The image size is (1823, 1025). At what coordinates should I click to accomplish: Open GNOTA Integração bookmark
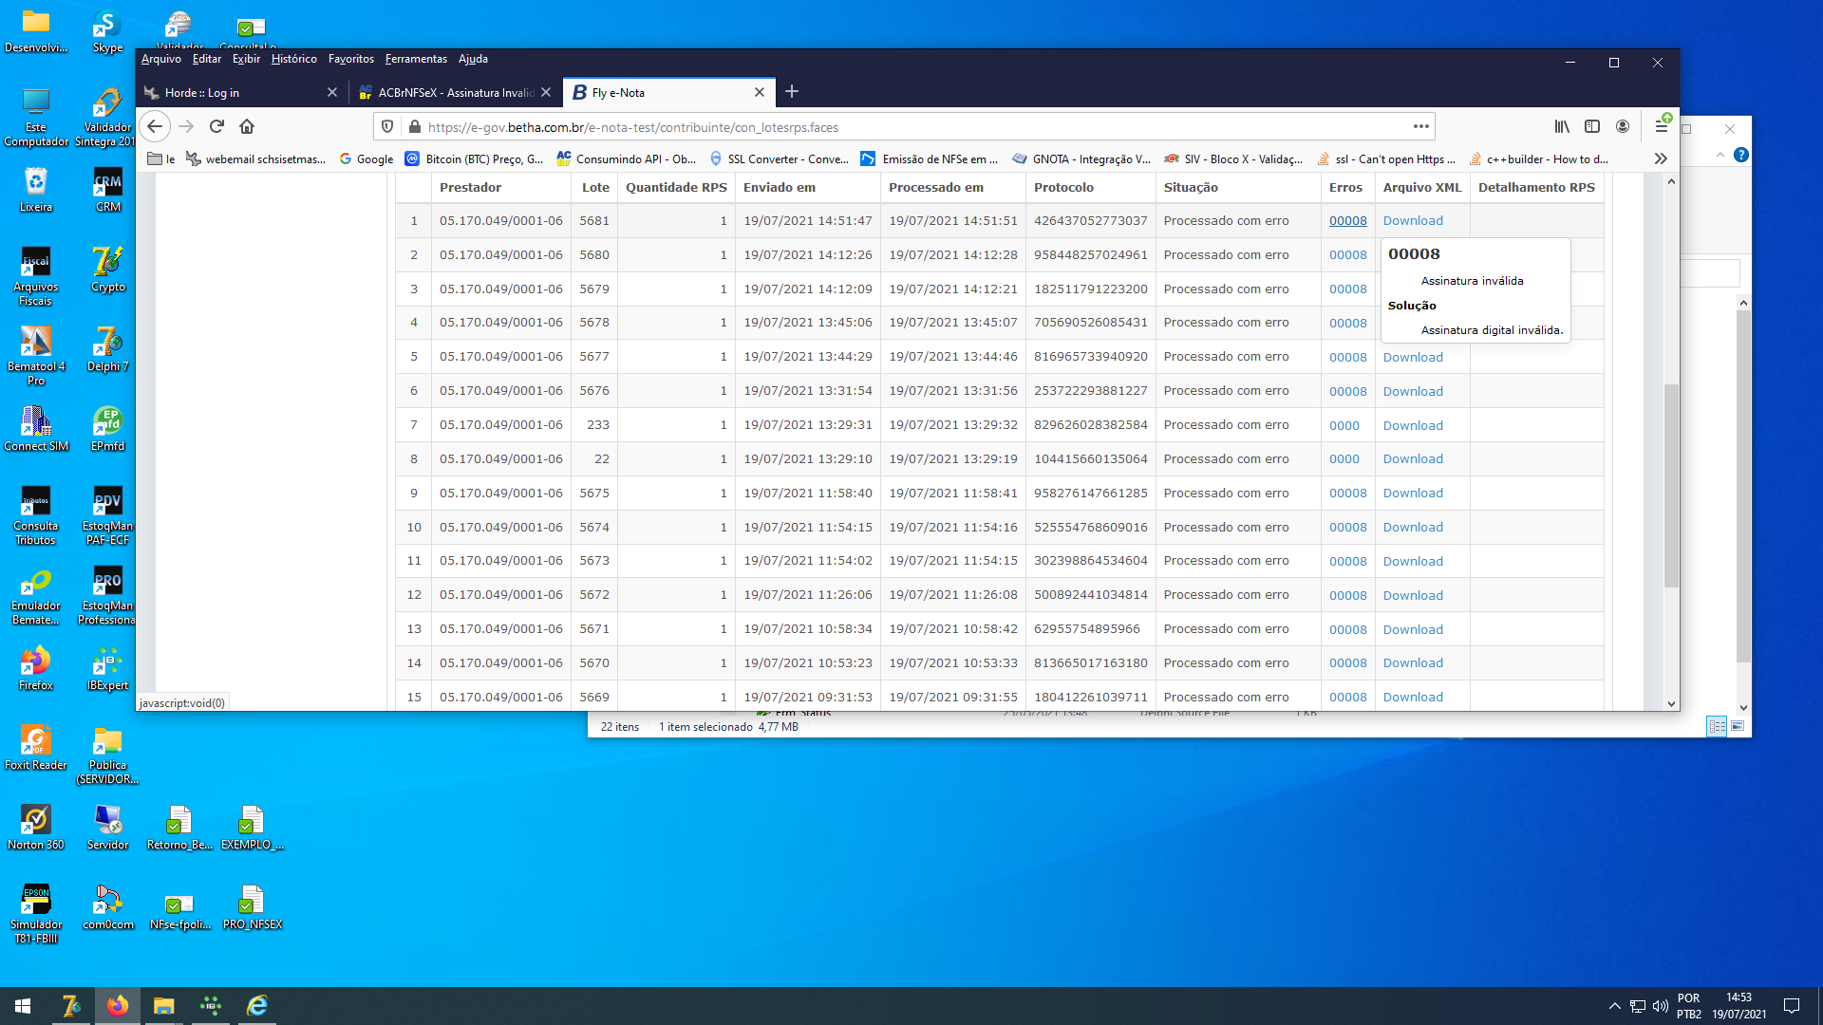[1081, 158]
